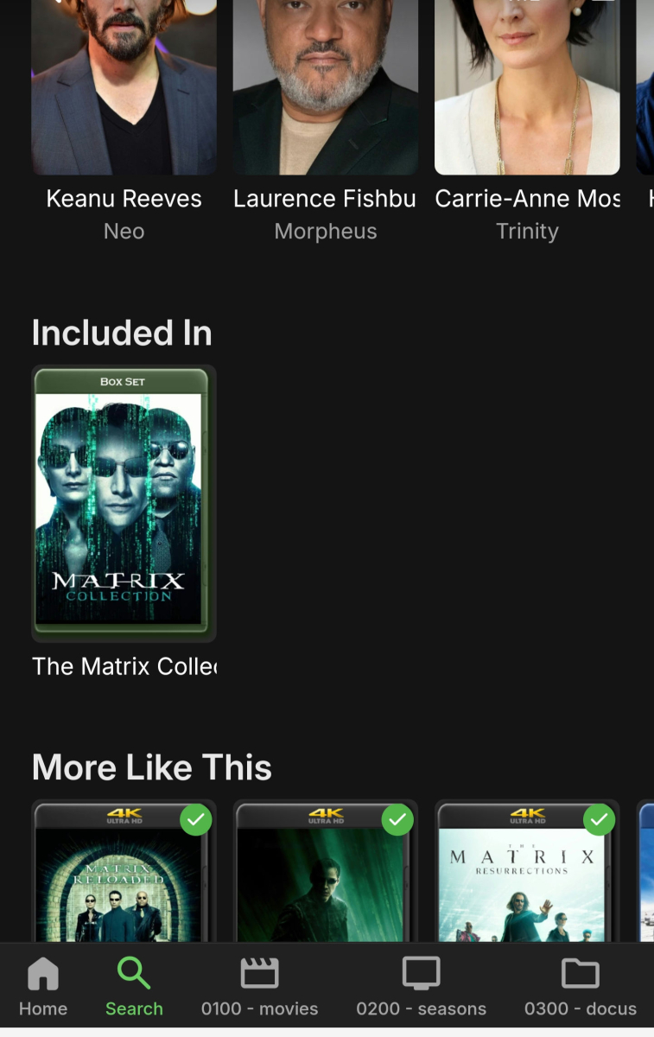Open Keanu Reeves cast photo
Screen dimensions: 654x1037
pos(124,86)
